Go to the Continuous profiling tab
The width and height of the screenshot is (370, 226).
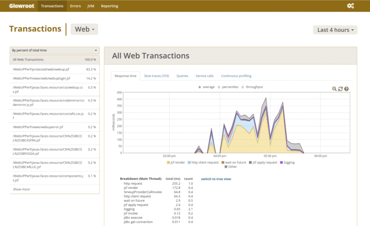[236, 76]
